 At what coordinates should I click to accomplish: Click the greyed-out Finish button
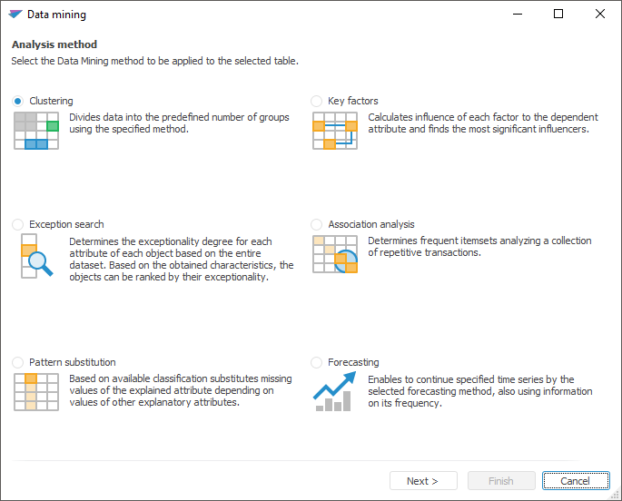[501, 481]
